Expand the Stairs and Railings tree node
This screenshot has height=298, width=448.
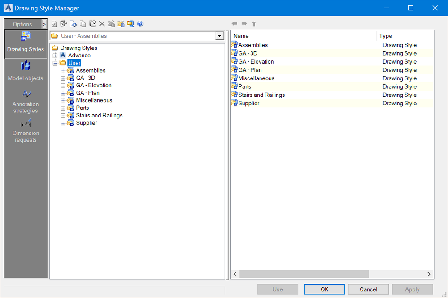click(x=63, y=116)
